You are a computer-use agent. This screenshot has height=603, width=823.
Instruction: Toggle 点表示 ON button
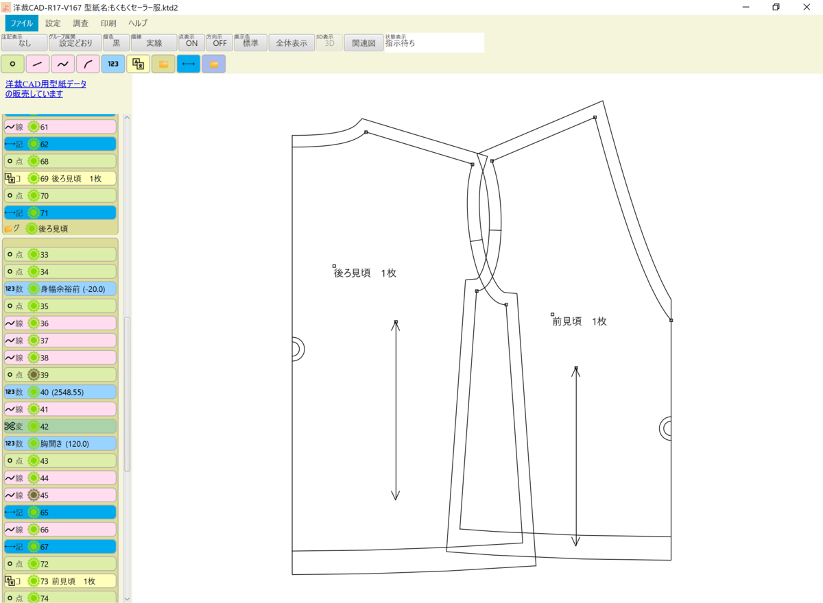tap(191, 42)
